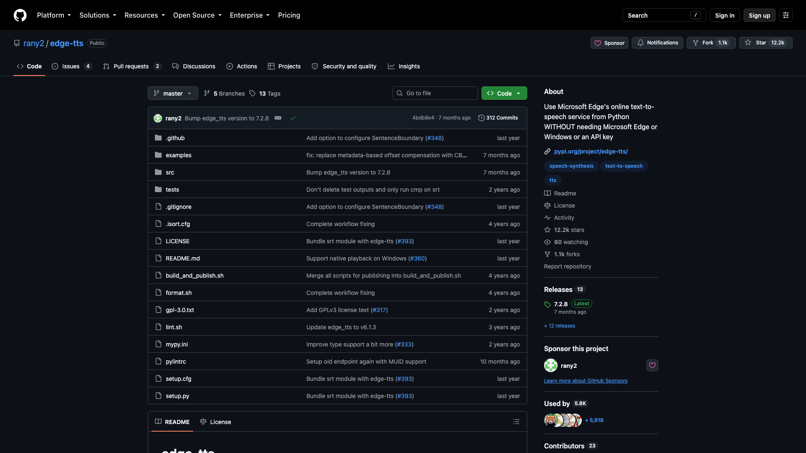Click the top Search box

[x=664, y=15]
